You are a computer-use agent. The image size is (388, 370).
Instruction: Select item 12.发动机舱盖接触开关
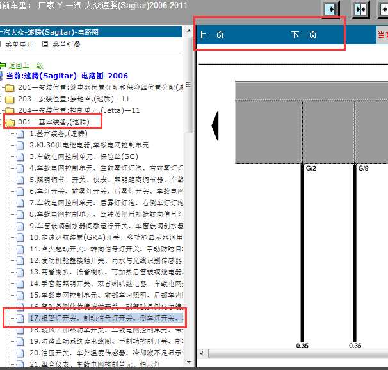(x=106, y=260)
